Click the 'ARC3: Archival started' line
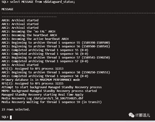The width and height of the screenshot is (155, 122). click(x=20, y=65)
